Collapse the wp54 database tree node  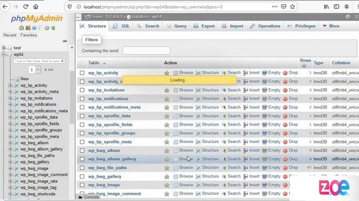tap(4, 55)
